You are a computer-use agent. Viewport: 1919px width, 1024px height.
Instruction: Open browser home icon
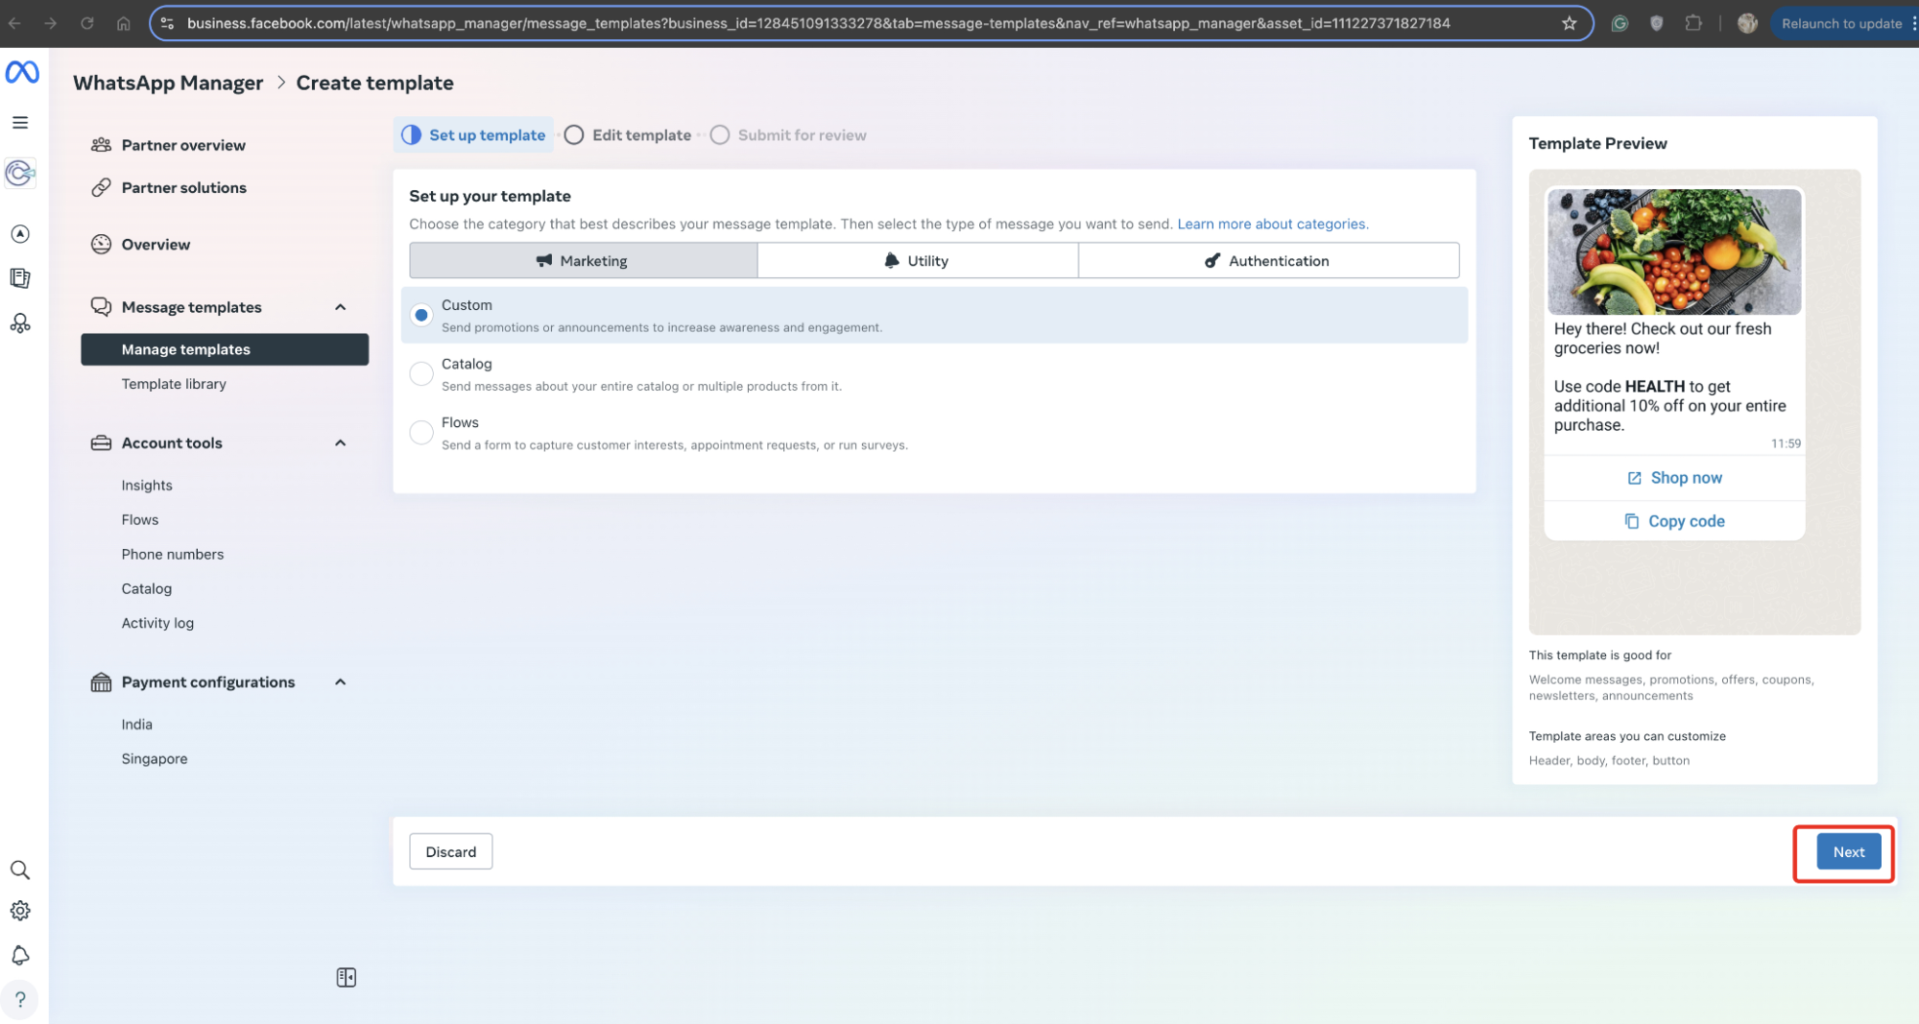tap(124, 23)
